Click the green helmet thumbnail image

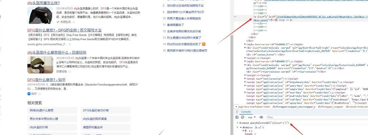[40, 65]
